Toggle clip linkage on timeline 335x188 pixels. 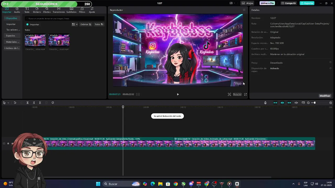pyautogui.click(x=289, y=103)
